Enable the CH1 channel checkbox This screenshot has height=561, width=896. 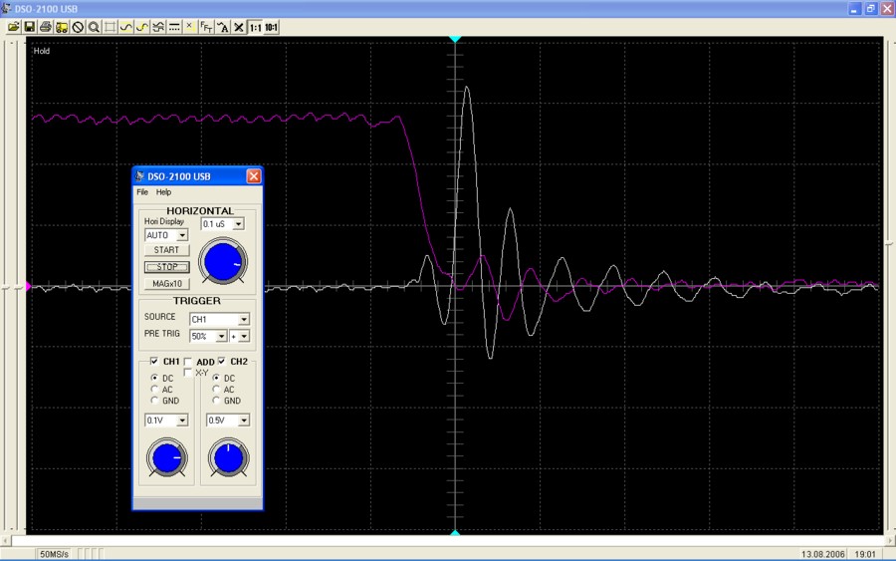click(x=154, y=361)
